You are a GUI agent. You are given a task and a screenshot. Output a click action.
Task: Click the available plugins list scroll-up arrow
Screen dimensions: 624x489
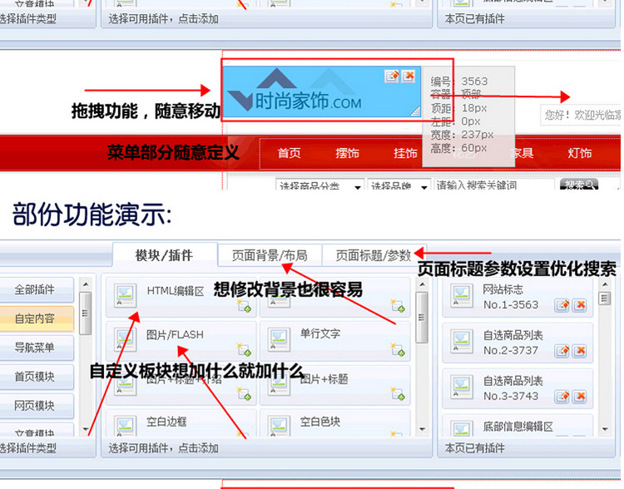(422, 284)
